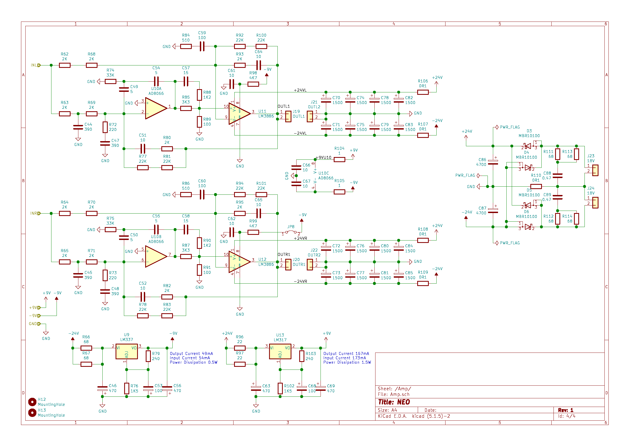Select the J23 18V connector

point(595,170)
